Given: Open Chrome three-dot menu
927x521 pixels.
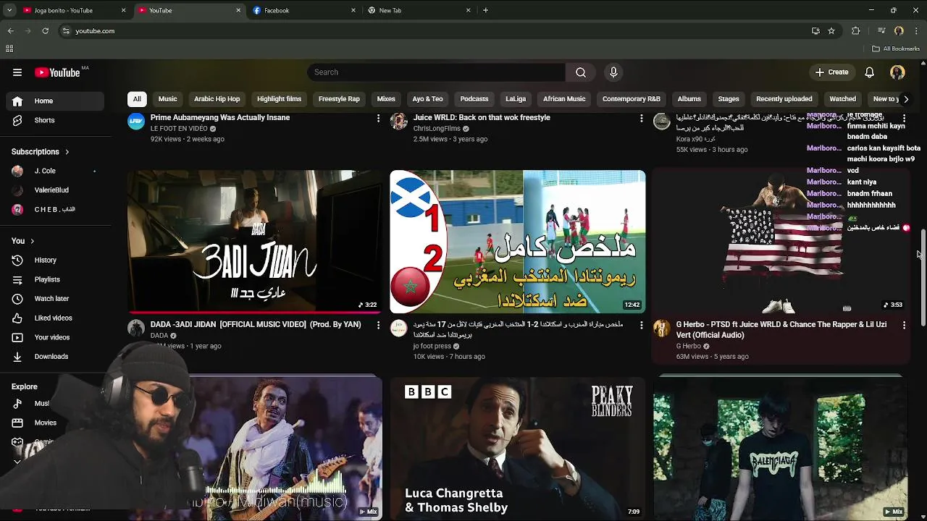Looking at the screenshot, I should click(x=916, y=31).
